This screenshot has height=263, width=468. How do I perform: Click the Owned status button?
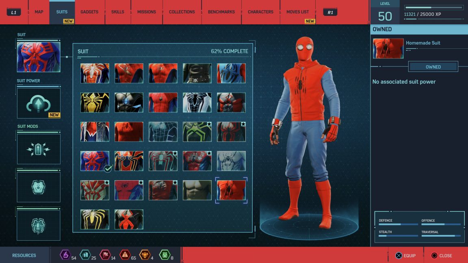[433, 67]
